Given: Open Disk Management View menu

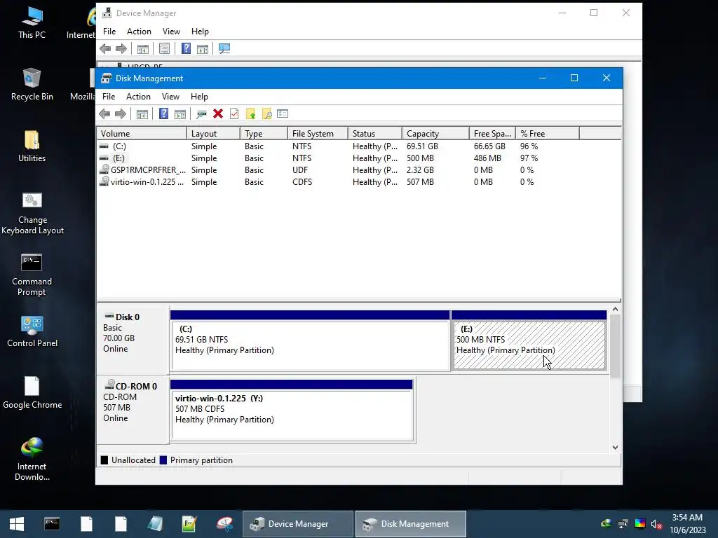Looking at the screenshot, I should click(x=170, y=97).
